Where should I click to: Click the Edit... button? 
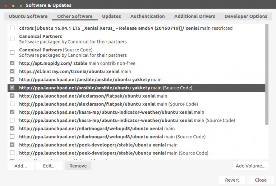[x=49, y=166]
